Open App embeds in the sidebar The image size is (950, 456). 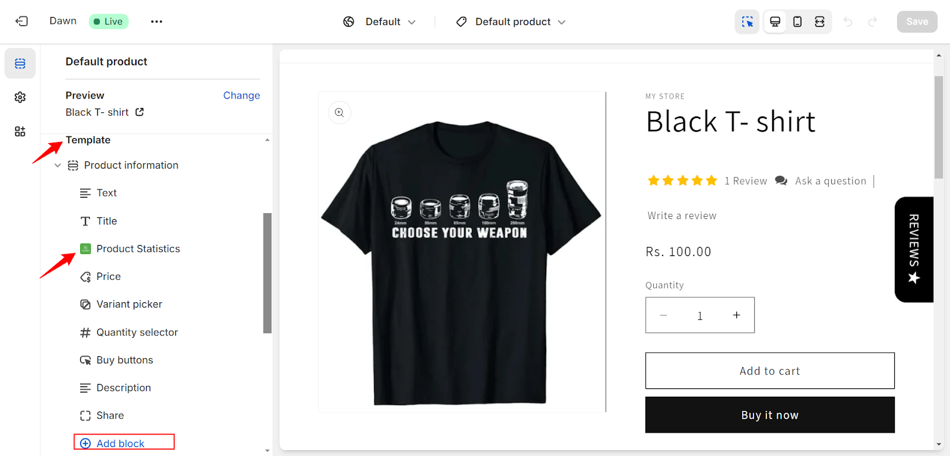coord(20,131)
